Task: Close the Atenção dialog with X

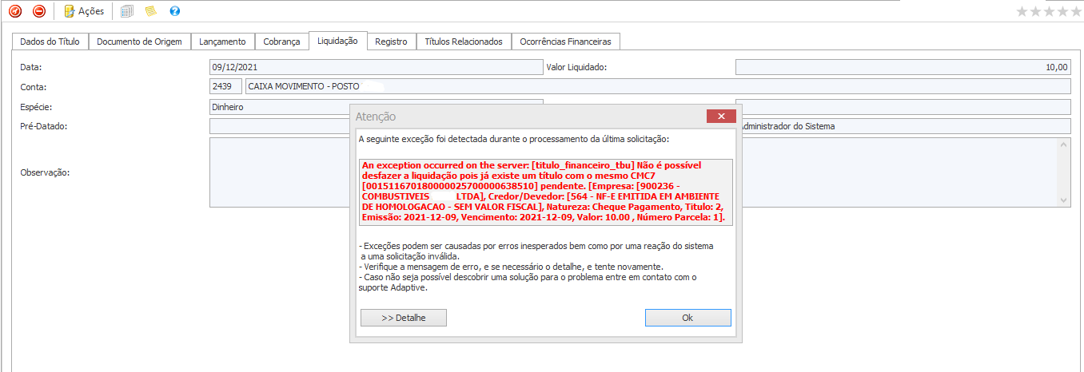Action: point(721,117)
